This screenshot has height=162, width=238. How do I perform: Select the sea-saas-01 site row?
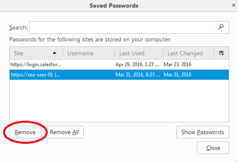[x=119, y=75]
